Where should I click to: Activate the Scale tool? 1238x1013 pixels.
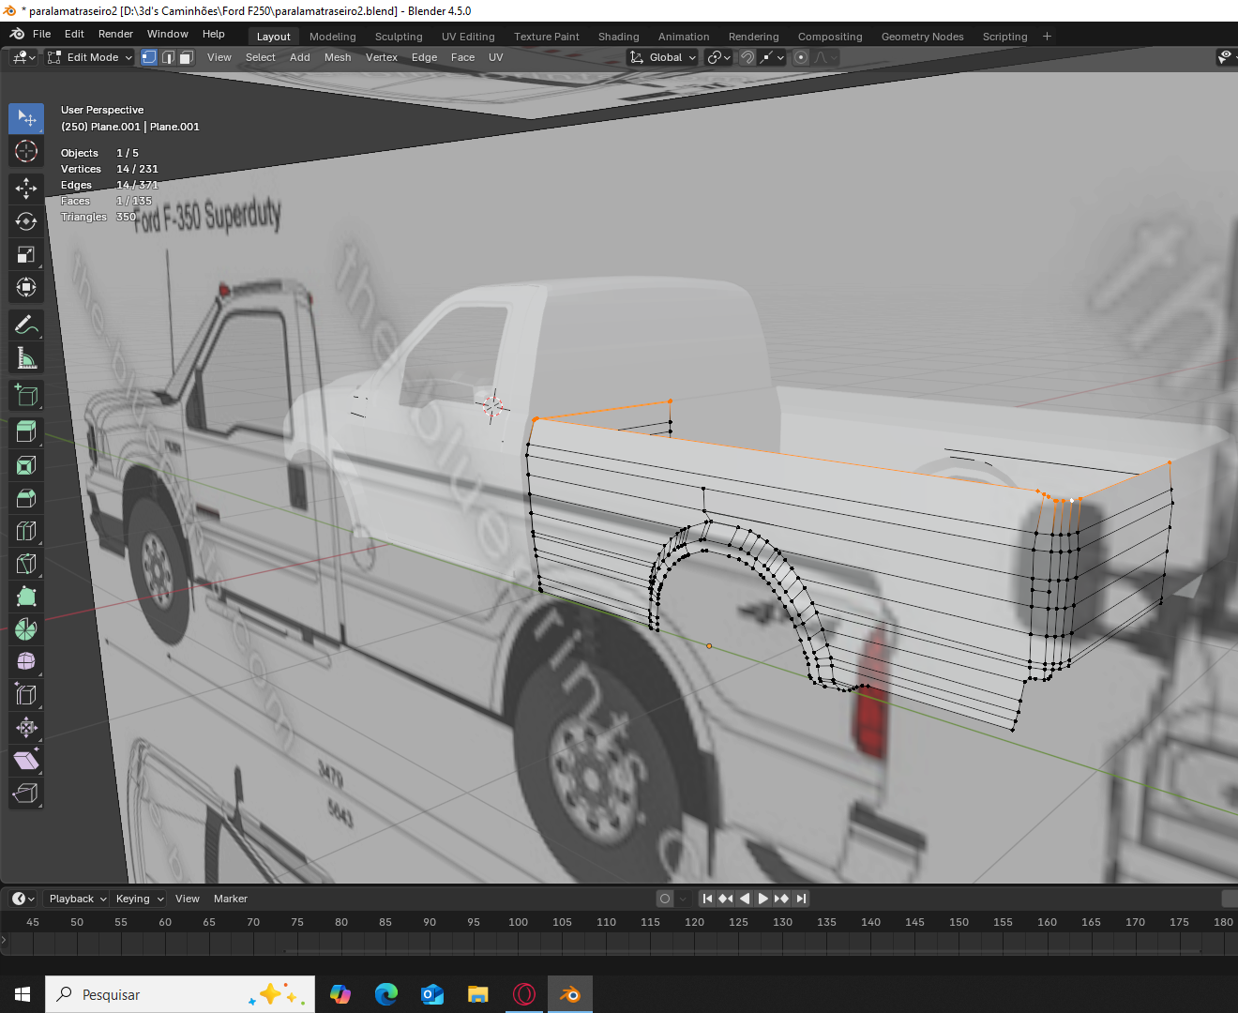26,254
